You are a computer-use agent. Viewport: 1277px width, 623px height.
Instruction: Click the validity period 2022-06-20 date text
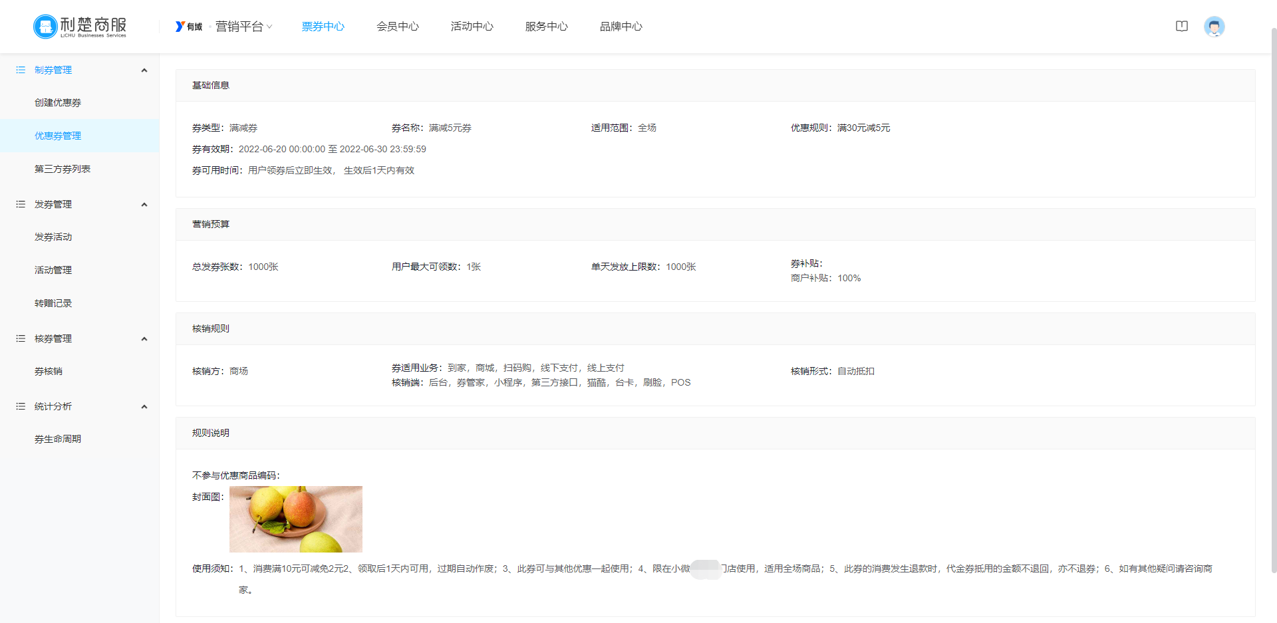333,149
